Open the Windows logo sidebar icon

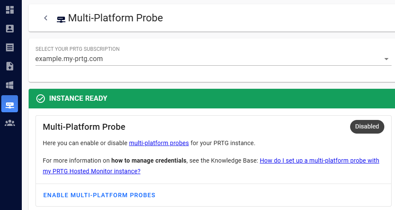(x=9, y=85)
